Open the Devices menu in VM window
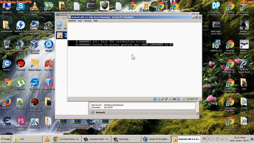The width and height of the screenshot is (254, 143). coord(88,21)
